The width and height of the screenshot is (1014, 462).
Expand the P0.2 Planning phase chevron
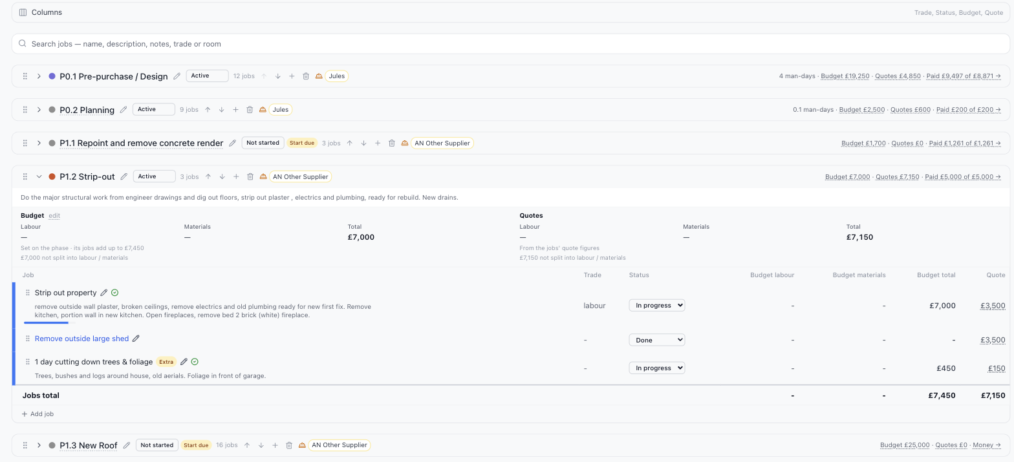coord(39,110)
